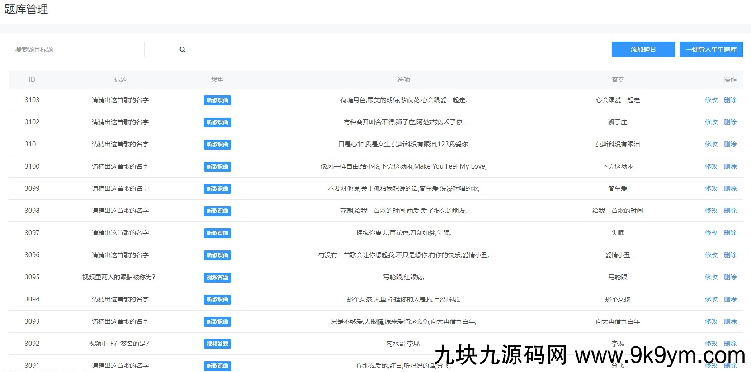Image resolution: width=751 pixels, height=372 pixels.
Task: Click the 视频答题 tag in row 3092
Action: click(217, 344)
